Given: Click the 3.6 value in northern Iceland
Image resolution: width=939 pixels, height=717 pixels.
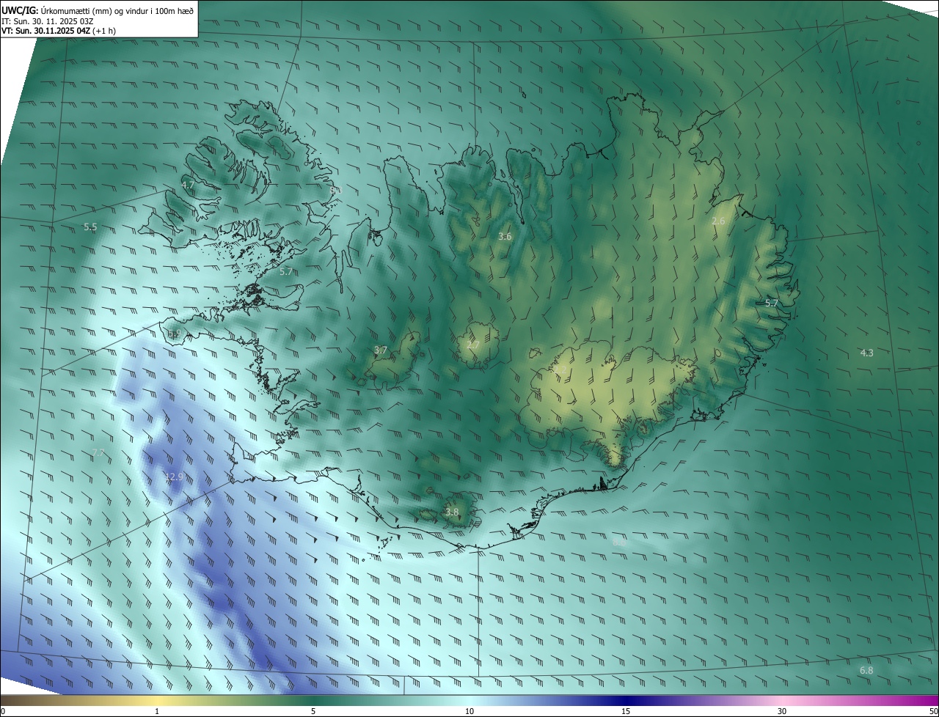Looking at the screenshot, I should click(505, 236).
